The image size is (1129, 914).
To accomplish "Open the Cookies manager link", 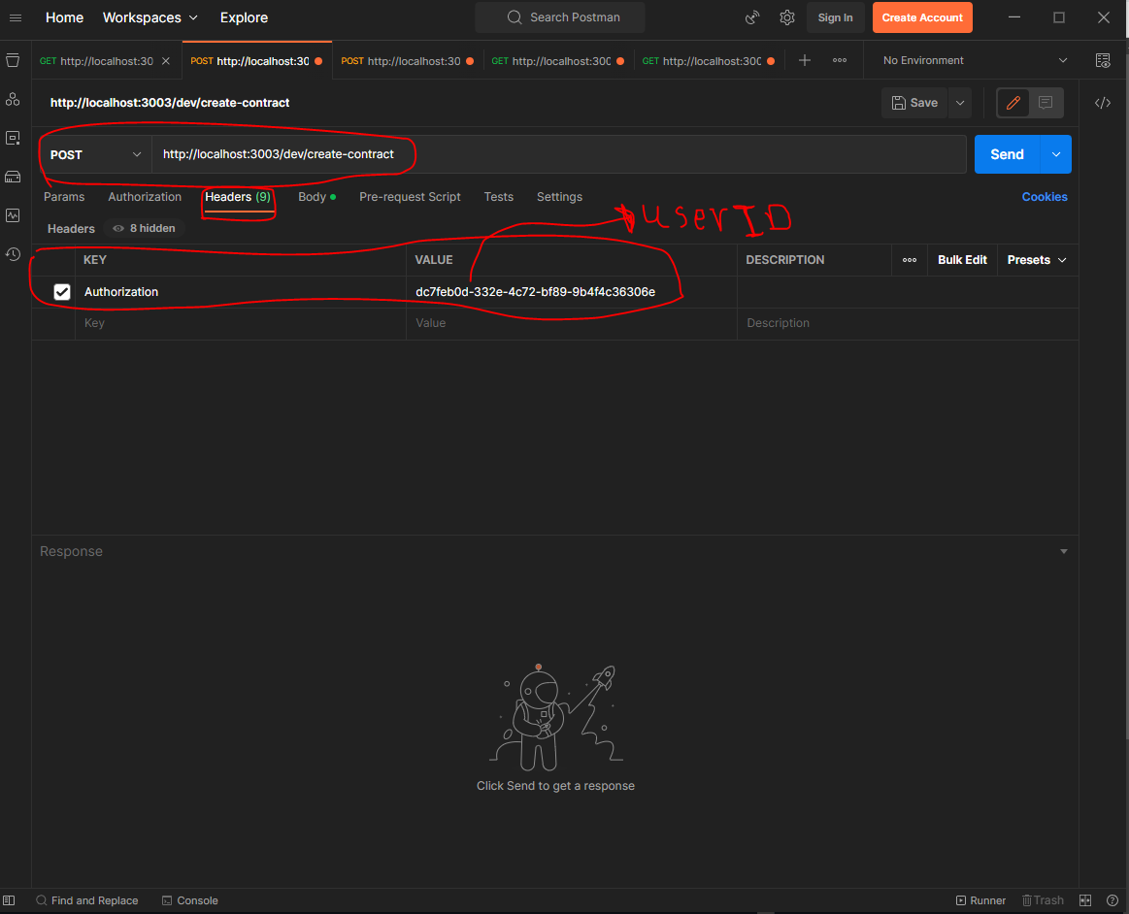I will click(1045, 196).
